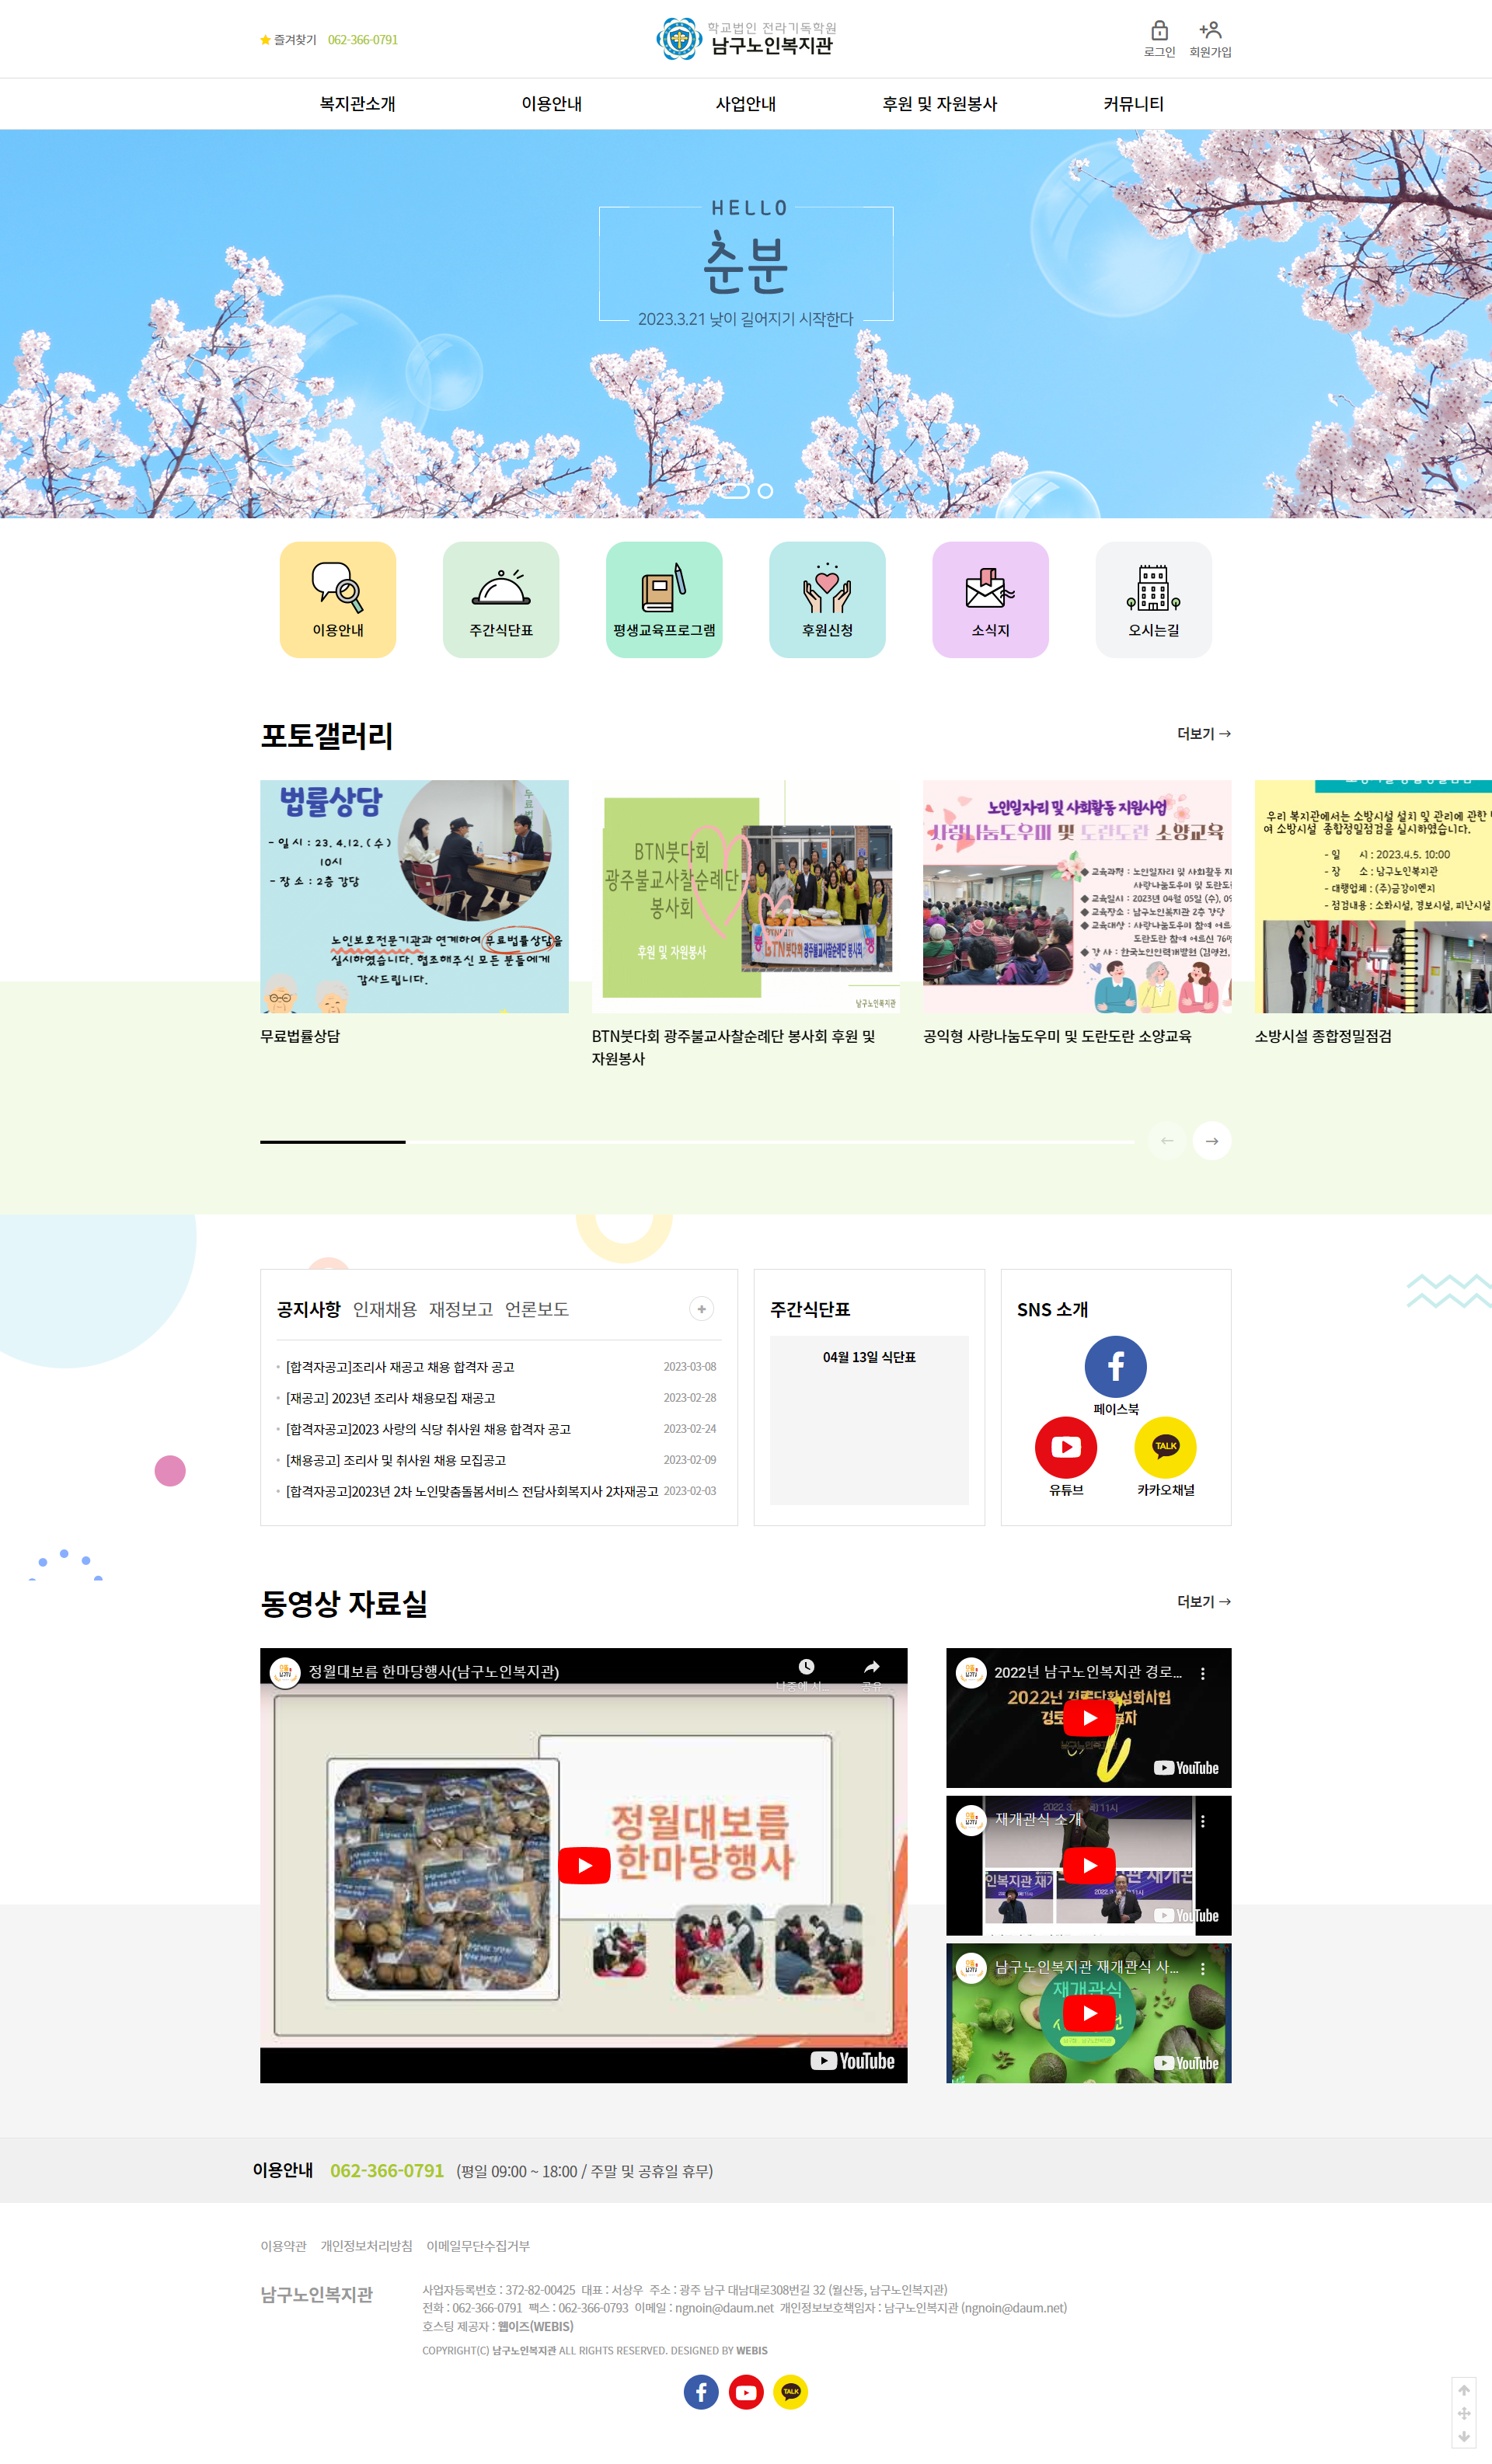Click the scroll to bottom arrow widget
The width and height of the screenshot is (1492, 2464).
(x=1464, y=2437)
